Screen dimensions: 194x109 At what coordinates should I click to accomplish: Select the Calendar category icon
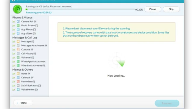18,78
